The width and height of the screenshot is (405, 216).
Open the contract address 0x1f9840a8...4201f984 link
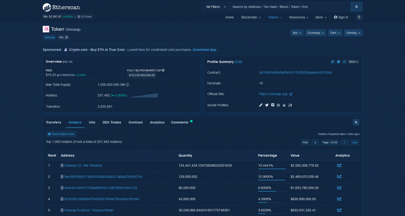pos(295,73)
